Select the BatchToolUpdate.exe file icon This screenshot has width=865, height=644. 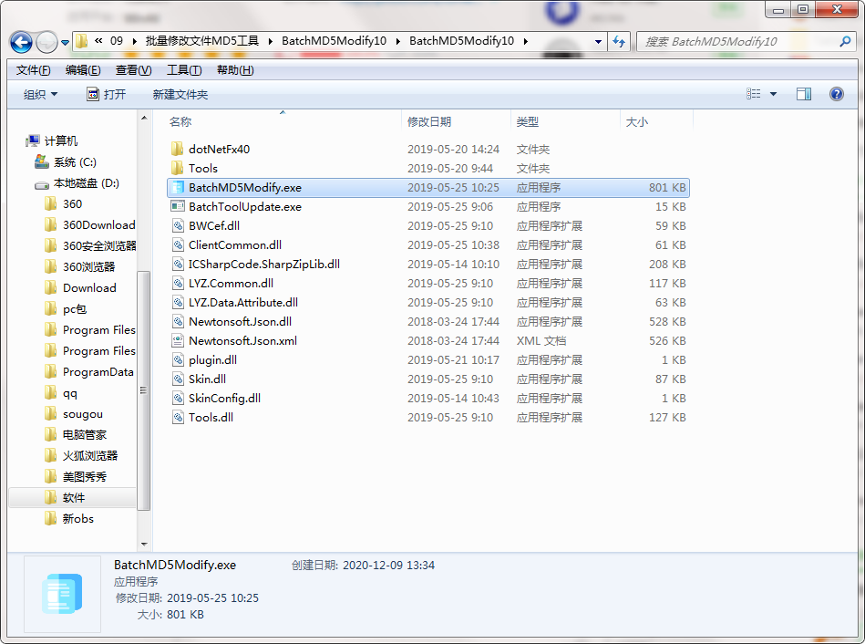point(177,206)
